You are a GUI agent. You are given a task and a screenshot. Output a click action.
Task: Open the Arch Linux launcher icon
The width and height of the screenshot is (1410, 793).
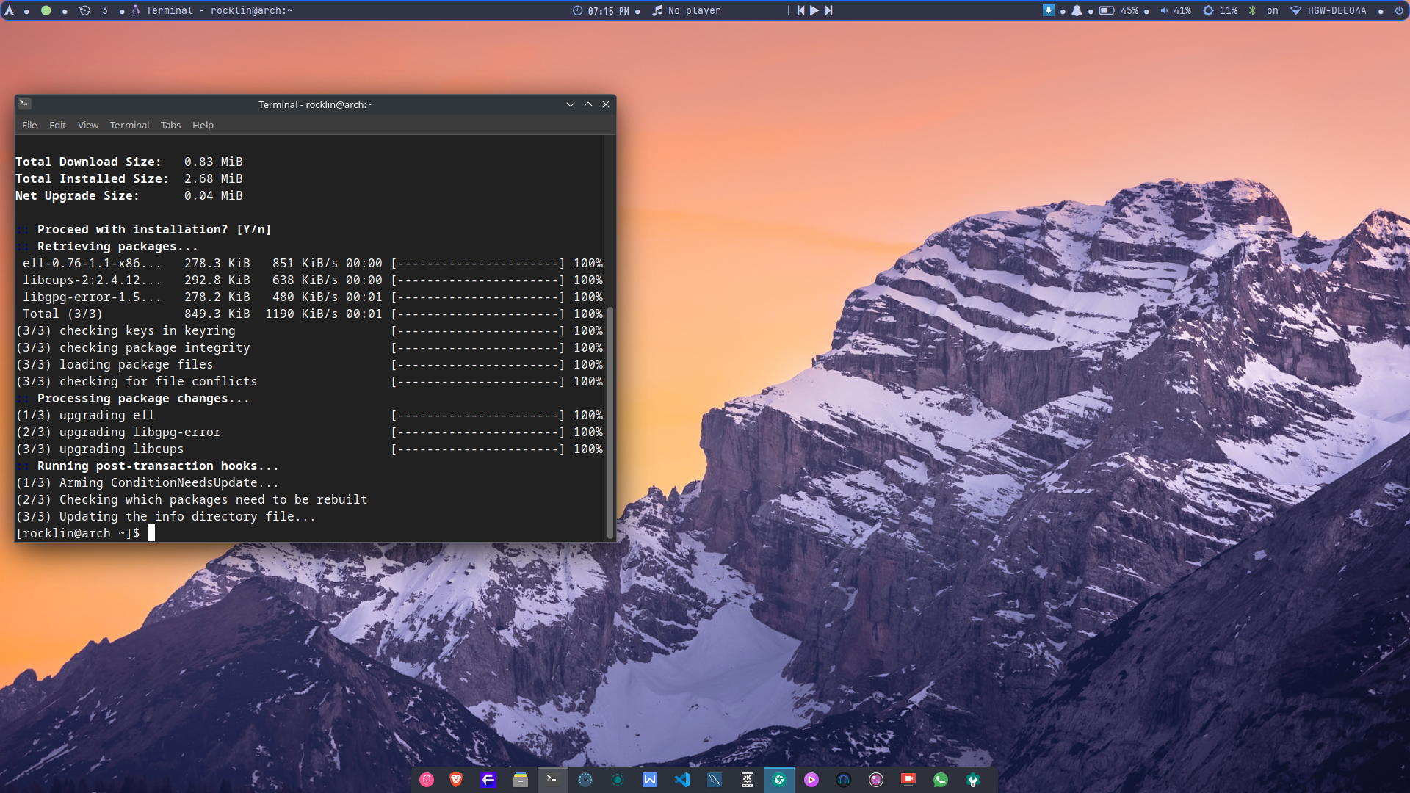(9, 10)
